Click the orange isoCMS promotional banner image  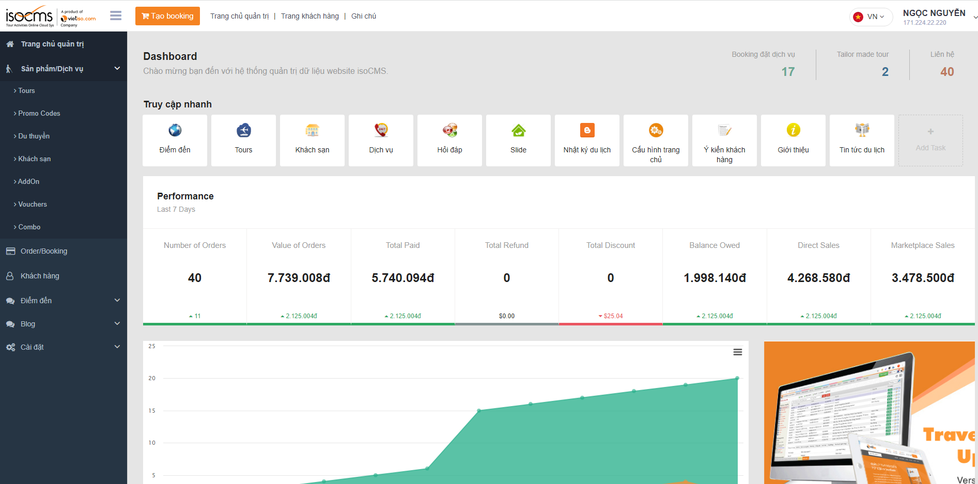pos(870,413)
